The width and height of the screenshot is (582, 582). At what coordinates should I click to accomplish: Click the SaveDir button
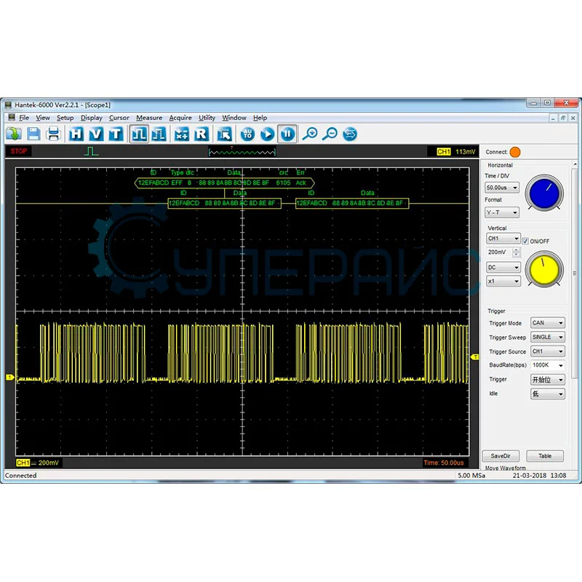coord(501,456)
